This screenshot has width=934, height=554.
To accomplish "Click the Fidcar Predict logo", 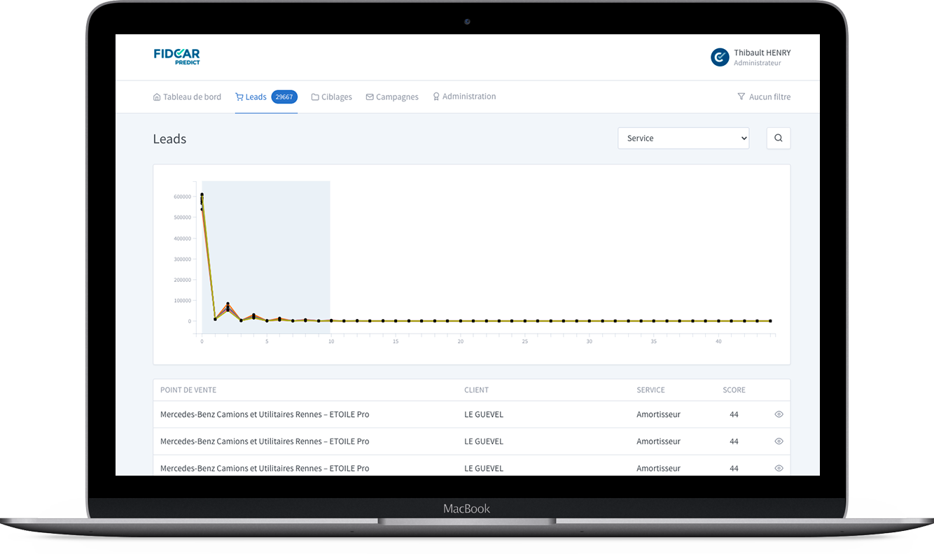I will 176,56.
